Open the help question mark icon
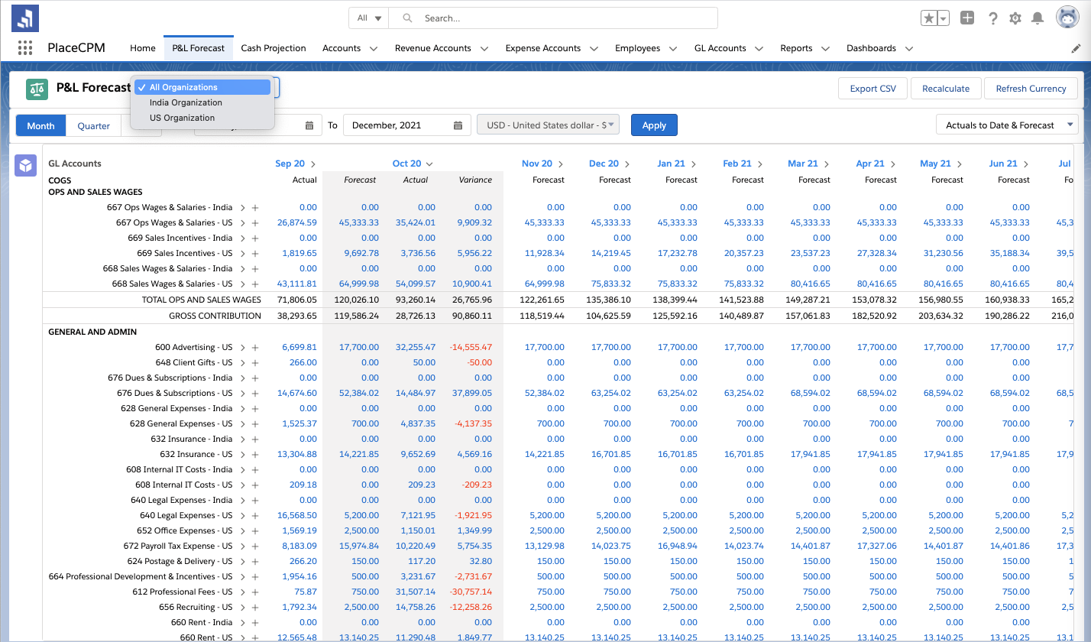1091x642 pixels. (992, 18)
